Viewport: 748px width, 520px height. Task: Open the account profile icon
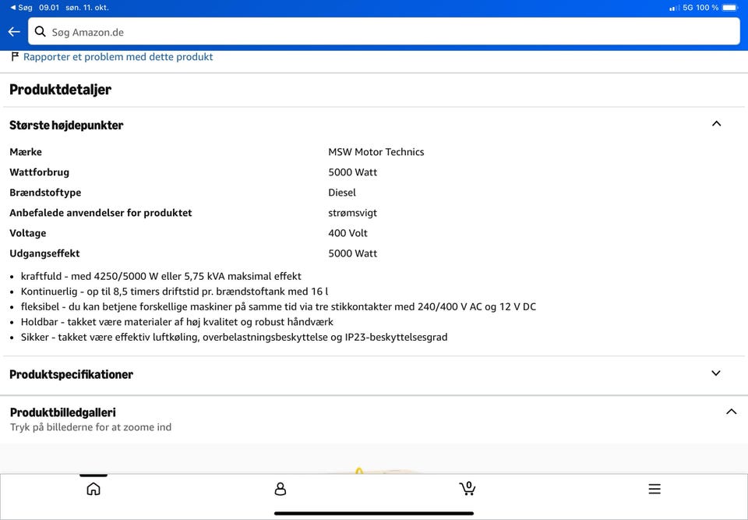pos(280,489)
